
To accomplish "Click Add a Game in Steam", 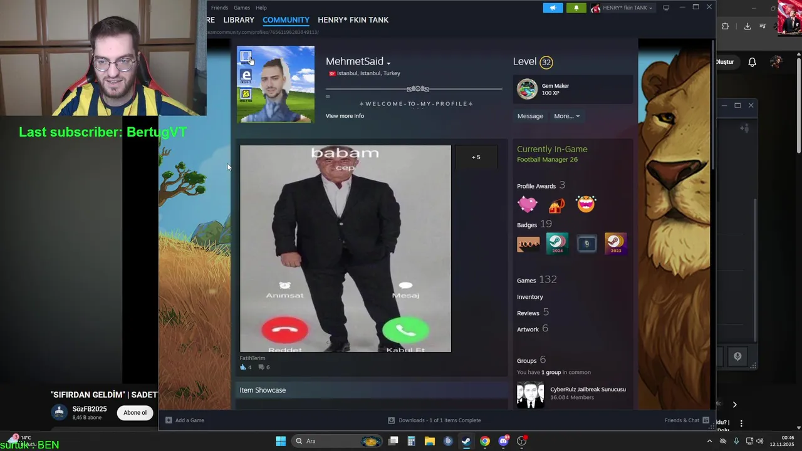I will [184, 420].
